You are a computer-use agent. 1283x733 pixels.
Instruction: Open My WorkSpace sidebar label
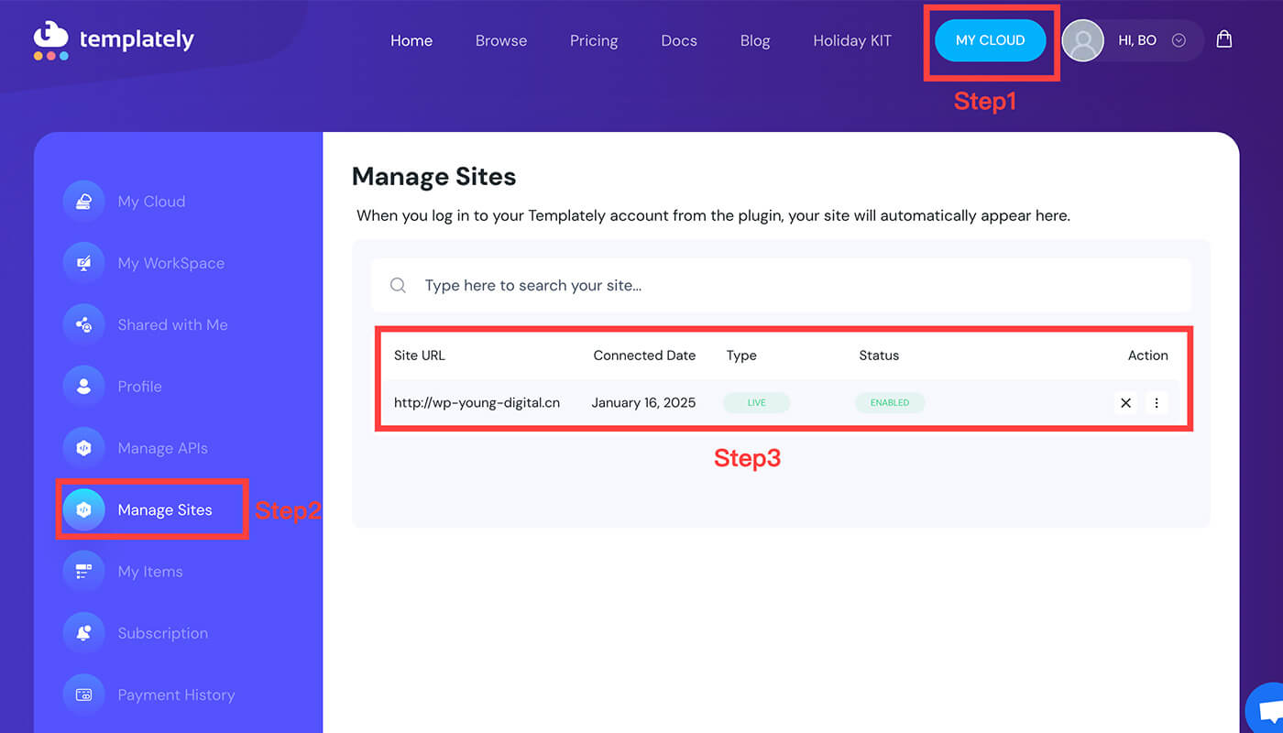coord(170,263)
